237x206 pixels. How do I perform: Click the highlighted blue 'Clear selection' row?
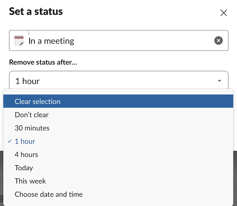click(38, 101)
